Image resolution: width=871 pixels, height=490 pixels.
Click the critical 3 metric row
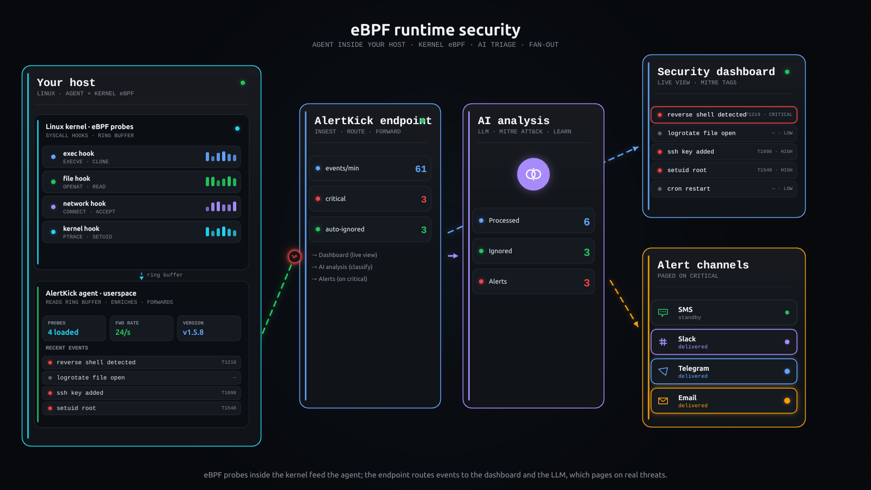point(370,199)
